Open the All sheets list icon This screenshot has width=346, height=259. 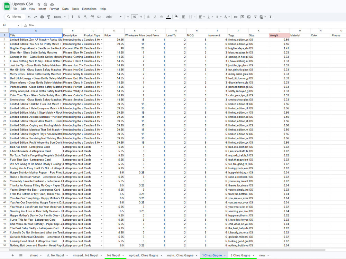(x=21, y=255)
